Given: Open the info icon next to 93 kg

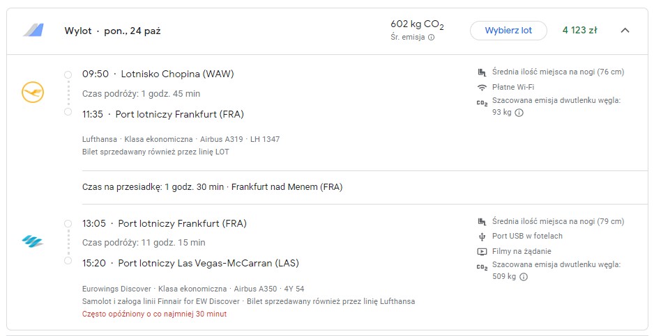Looking at the screenshot, I should point(519,113).
